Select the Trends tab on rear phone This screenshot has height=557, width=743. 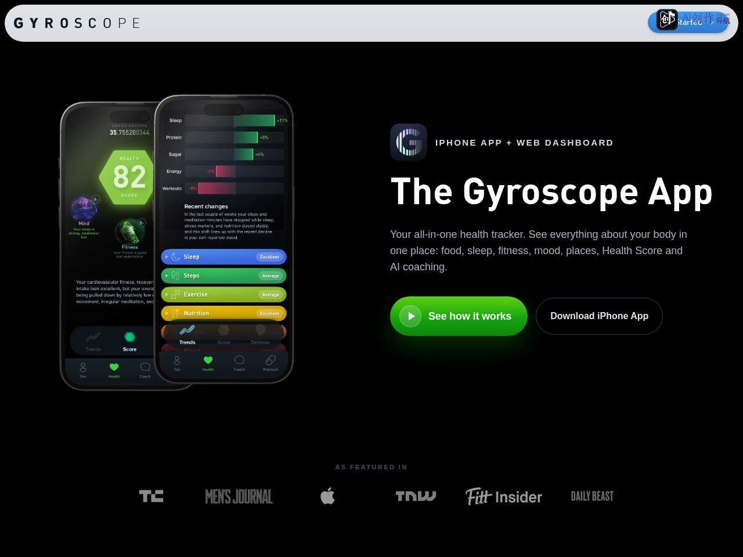click(x=93, y=341)
